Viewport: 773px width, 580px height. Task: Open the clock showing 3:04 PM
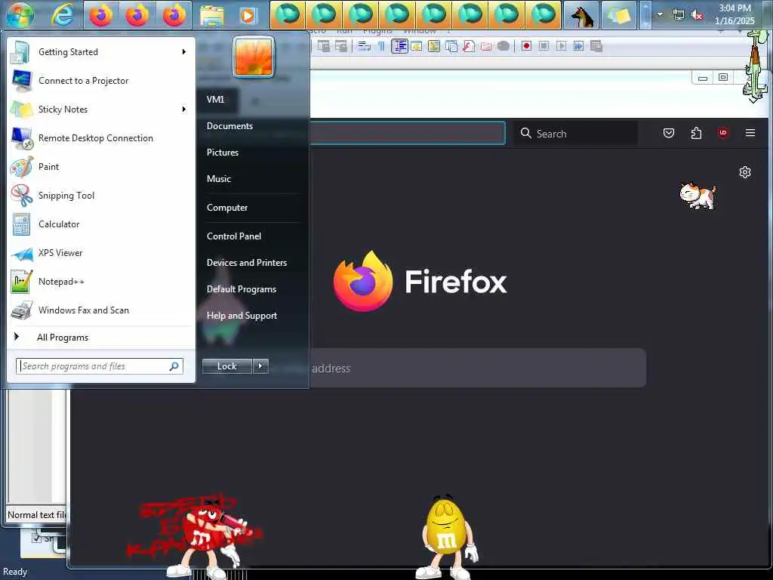click(x=735, y=14)
